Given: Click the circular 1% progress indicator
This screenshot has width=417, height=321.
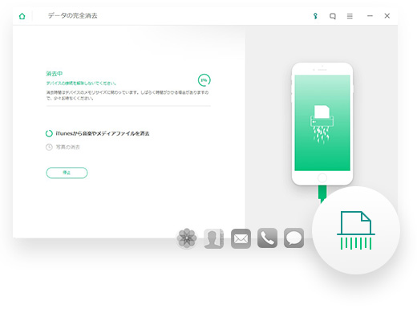Looking at the screenshot, I should click(204, 80).
